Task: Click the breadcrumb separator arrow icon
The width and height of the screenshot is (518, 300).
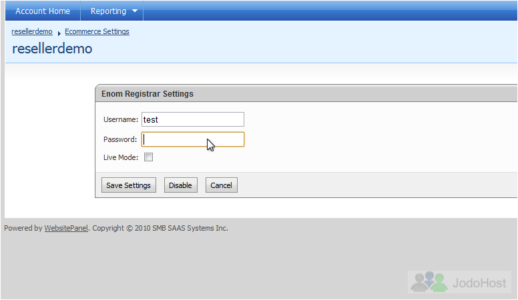Action: click(x=59, y=33)
